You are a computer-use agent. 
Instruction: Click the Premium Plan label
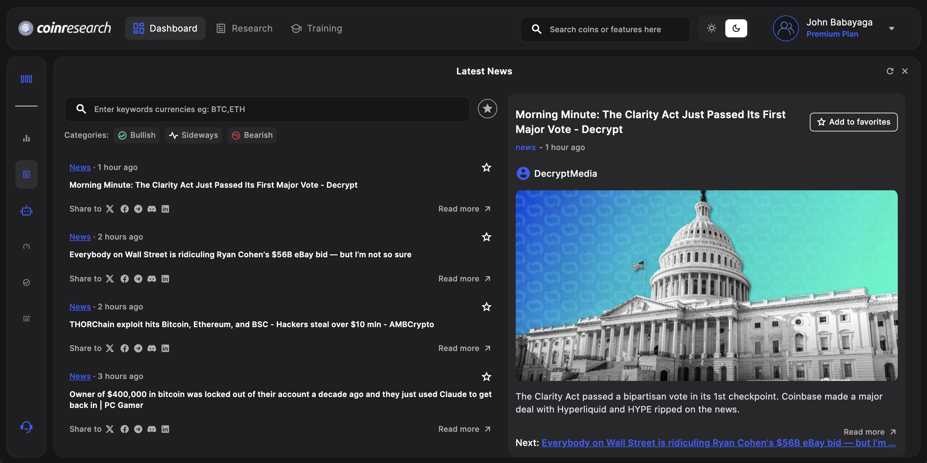(832, 34)
